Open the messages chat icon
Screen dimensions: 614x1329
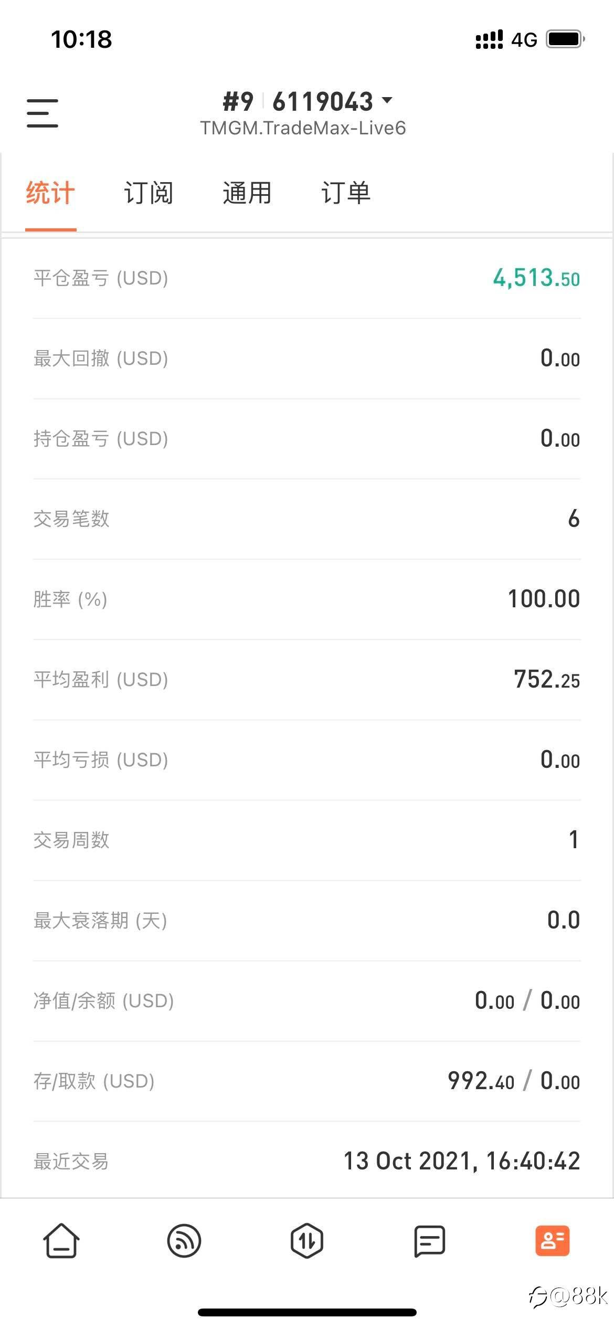pos(430,1241)
